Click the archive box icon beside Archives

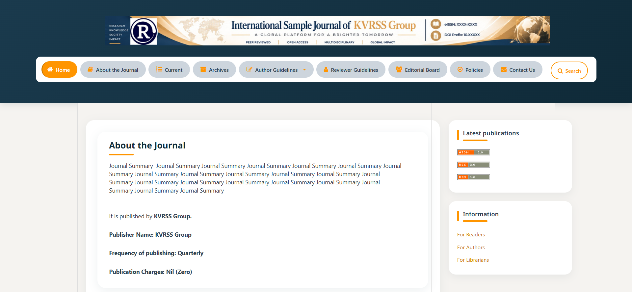203,69
